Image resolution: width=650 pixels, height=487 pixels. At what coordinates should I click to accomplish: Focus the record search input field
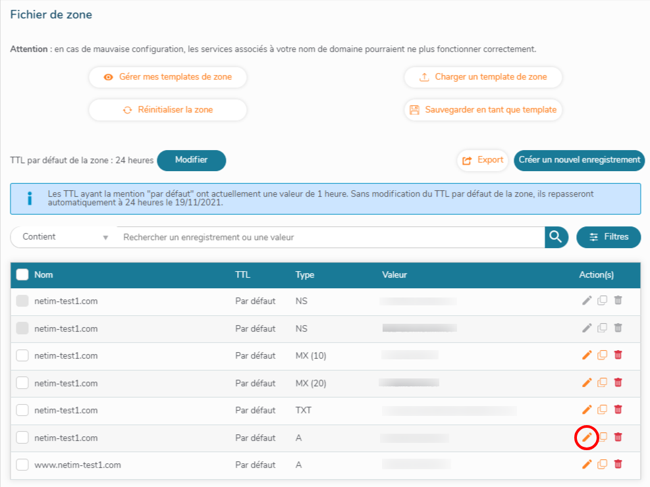pyautogui.click(x=329, y=237)
